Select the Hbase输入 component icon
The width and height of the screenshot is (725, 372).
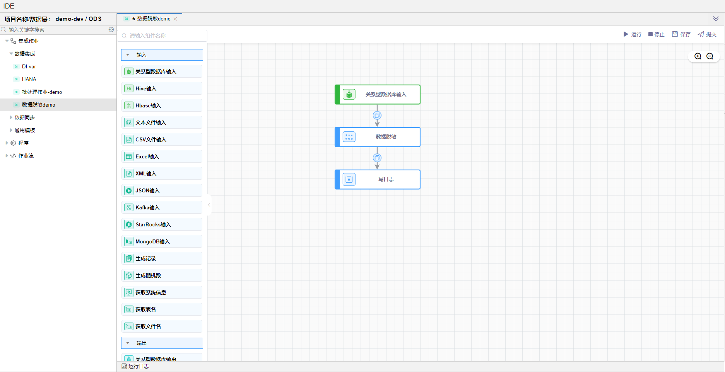click(129, 105)
